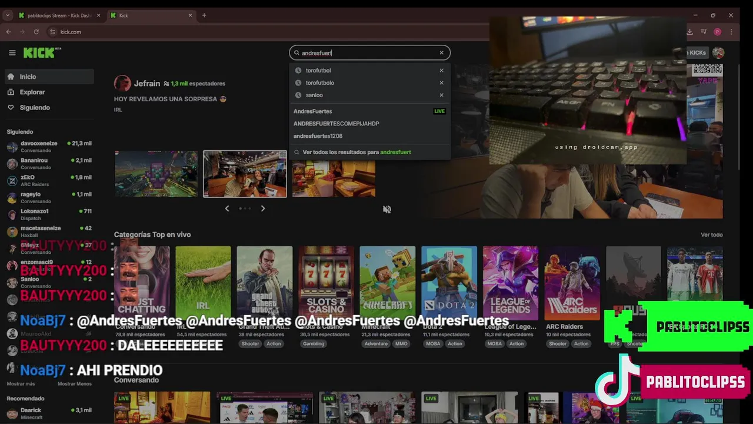Open Bananirou followed channel
The width and height of the screenshot is (753, 424).
(49, 164)
